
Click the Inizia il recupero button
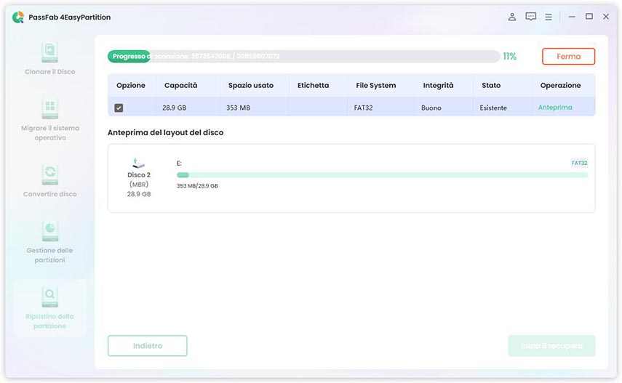coord(551,346)
